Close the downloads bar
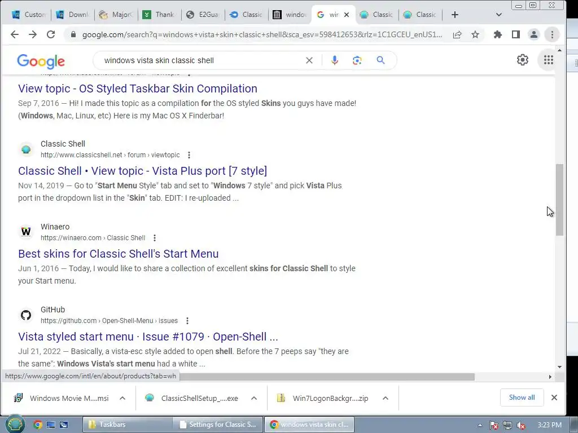This screenshot has width=578, height=433. tap(554, 397)
